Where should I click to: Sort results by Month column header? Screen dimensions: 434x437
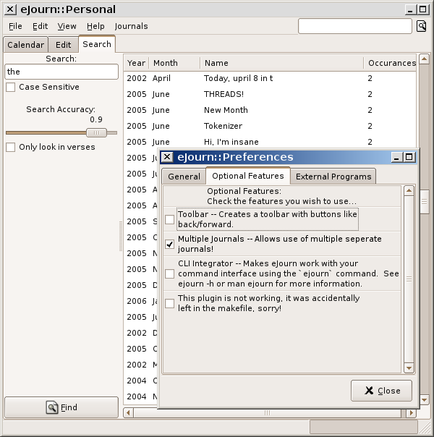coord(174,63)
